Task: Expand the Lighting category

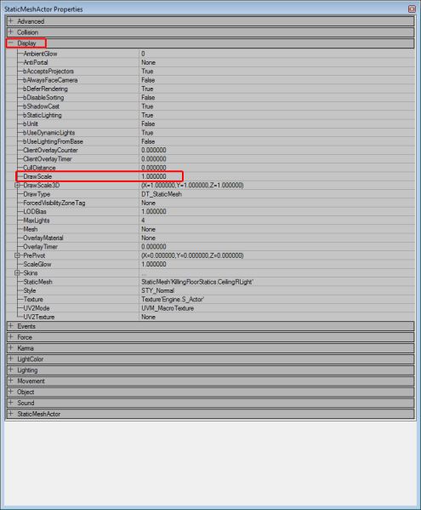Action: click(x=11, y=370)
